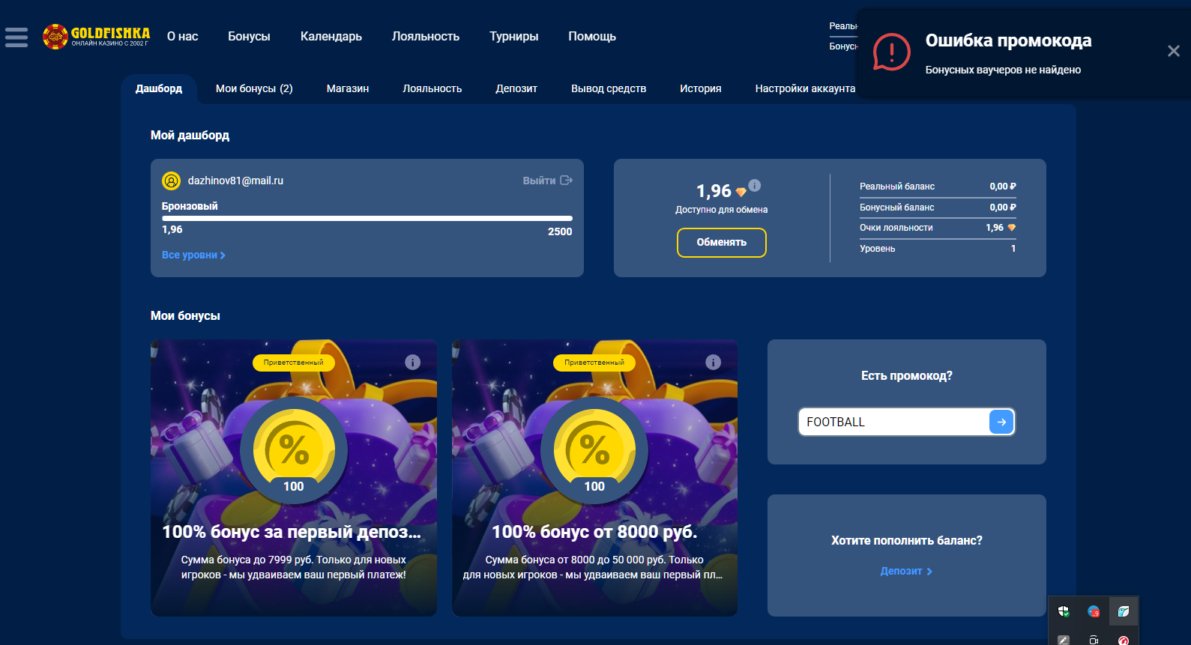Switch to Мои бонусы (2) tab
Viewport: 1191px width, 645px height.
[254, 88]
